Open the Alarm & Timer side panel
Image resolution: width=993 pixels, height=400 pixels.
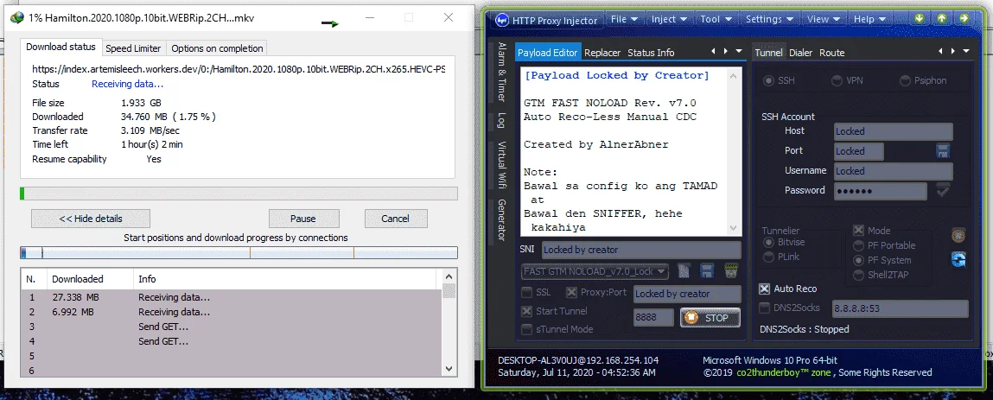501,73
